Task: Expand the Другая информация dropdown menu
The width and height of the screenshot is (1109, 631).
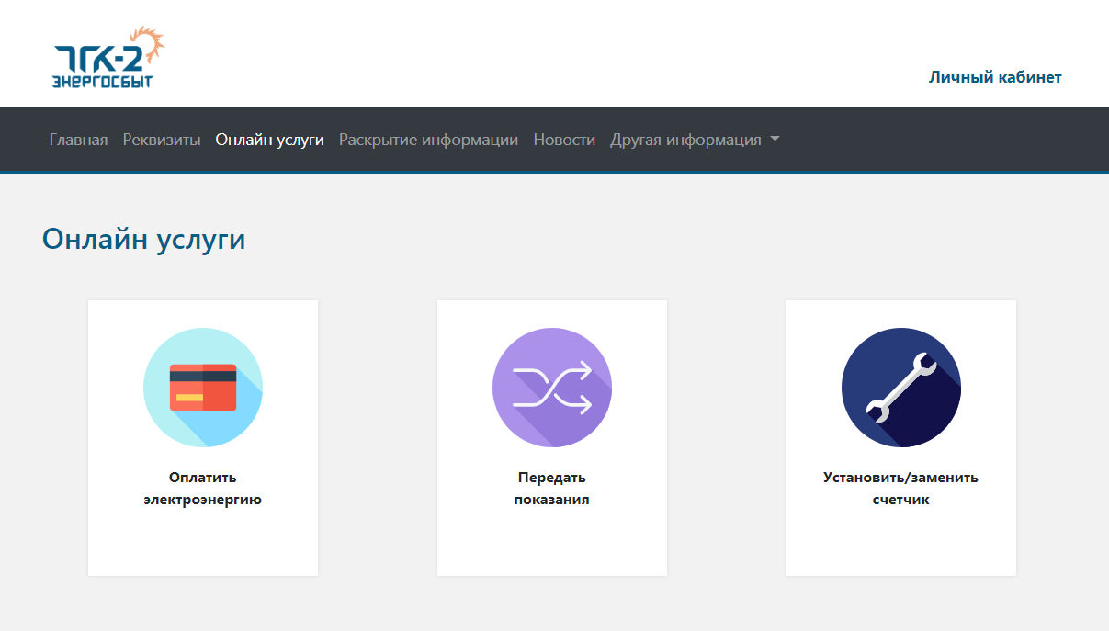Action: (x=695, y=140)
